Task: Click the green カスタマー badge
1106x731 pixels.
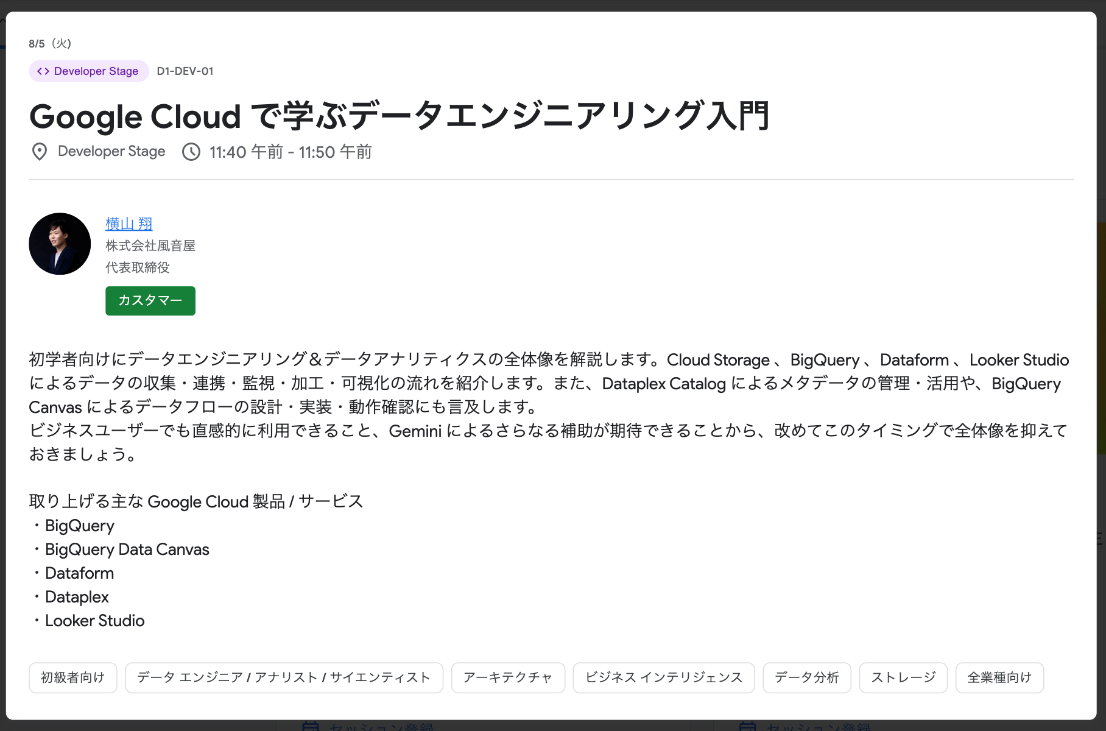Action: pos(150,301)
